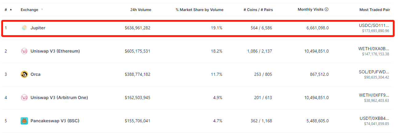Click Jupiter's monthly visits 6,661,098.0
Screen dimensions: 398x133
pos(317,28)
